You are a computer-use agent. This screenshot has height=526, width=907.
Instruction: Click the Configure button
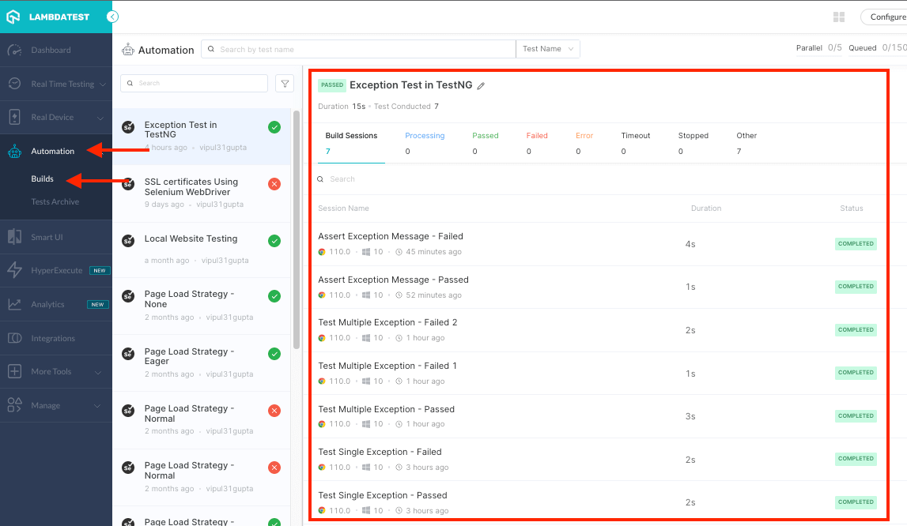tap(886, 17)
